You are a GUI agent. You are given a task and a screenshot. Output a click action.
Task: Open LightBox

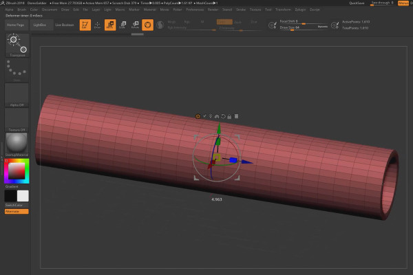coord(40,25)
